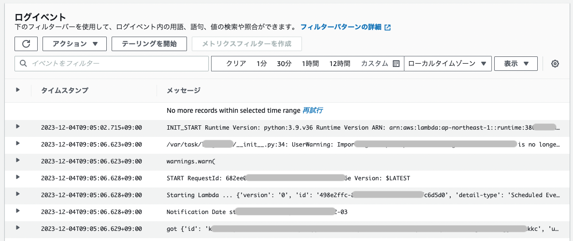The height and width of the screenshot is (241, 573).
Task: Select the 12時間 time range option
Action: click(x=340, y=64)
